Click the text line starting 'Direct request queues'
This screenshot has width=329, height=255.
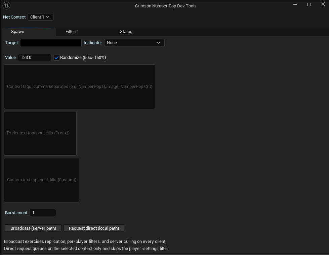pos(87,249)
